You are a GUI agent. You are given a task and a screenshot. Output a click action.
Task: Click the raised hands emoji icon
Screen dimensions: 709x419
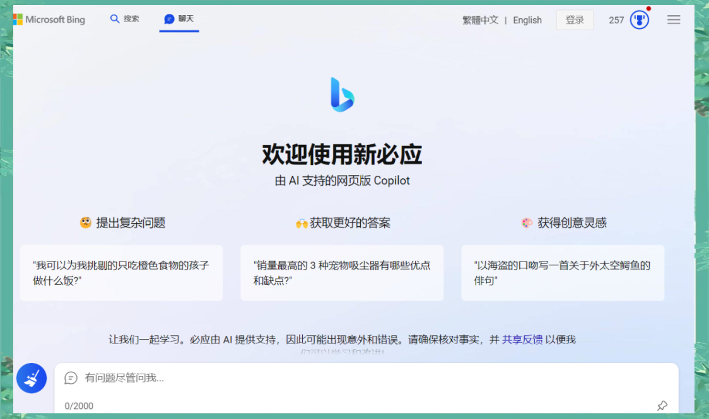point(302,223)
